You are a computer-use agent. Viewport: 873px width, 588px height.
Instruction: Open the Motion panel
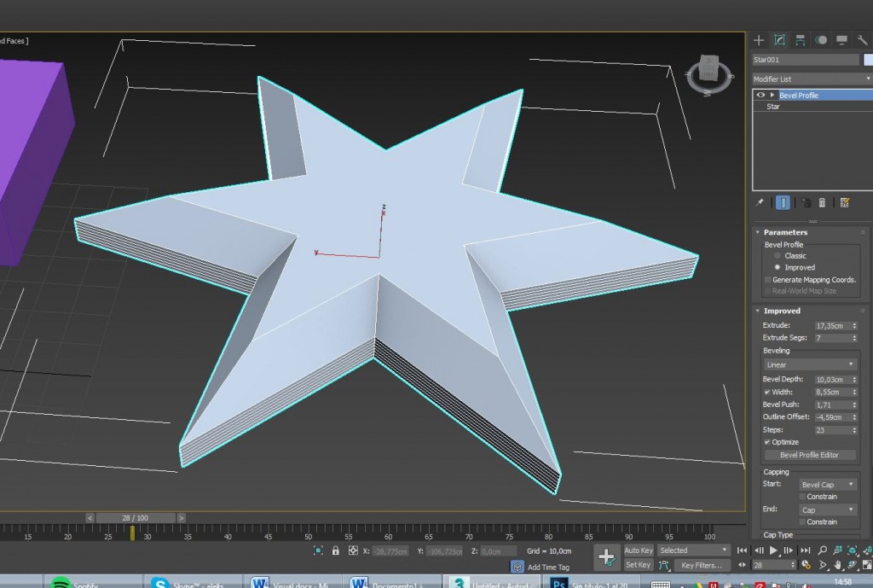click(x=819, y=39)
